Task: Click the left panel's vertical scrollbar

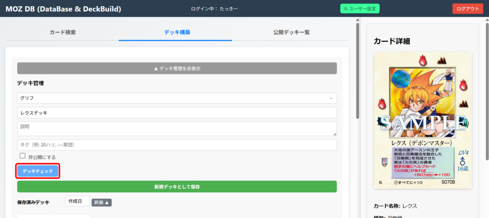Action: [357, 72]
